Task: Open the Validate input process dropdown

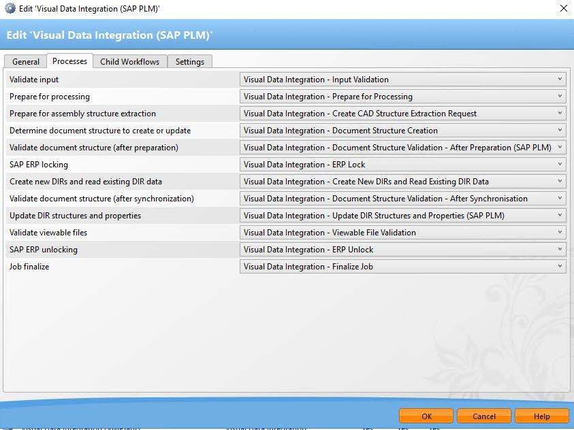Action: (403, 80)
